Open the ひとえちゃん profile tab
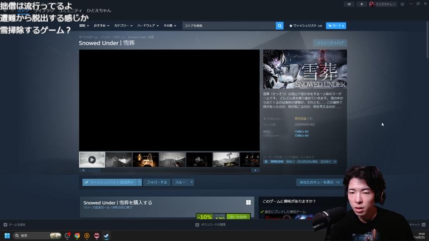 pos(99,11)
